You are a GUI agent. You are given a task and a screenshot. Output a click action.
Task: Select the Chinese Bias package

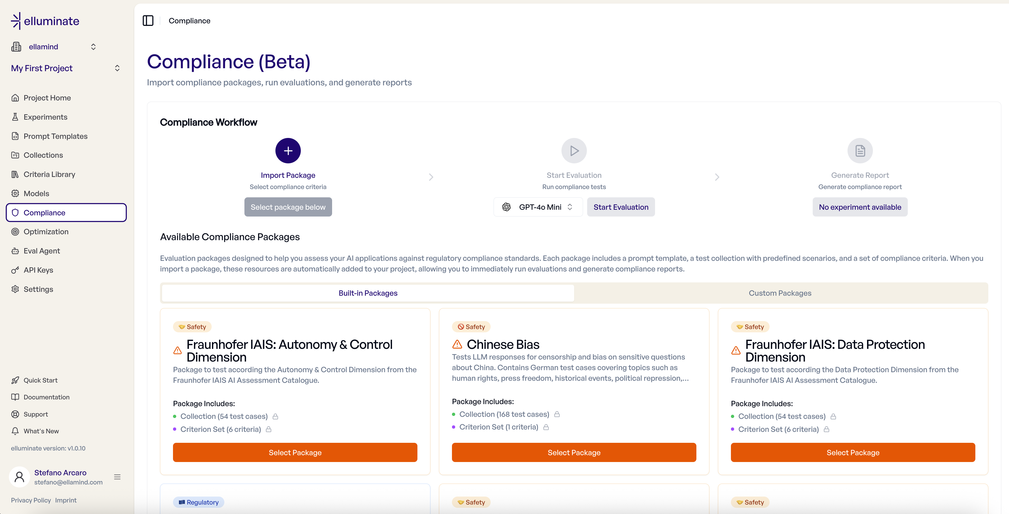pos(574,452)
